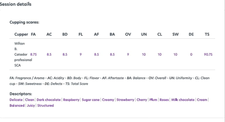Screen dimensions: 225x122
Task: Click the Cream descriptor link
Action: [202, 100]
